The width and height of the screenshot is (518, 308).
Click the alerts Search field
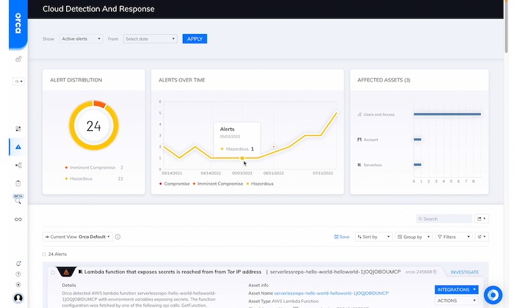(444, 219)
